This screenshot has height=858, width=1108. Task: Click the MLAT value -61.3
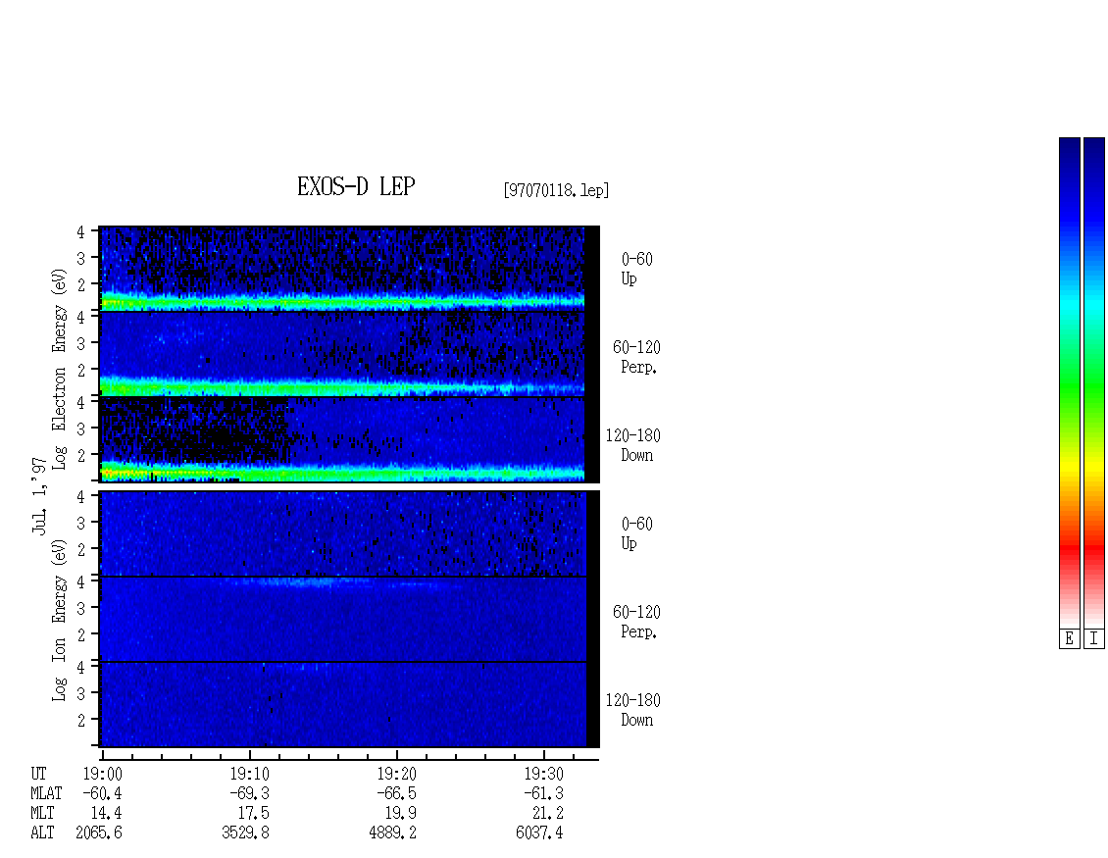tap(543, 793)
